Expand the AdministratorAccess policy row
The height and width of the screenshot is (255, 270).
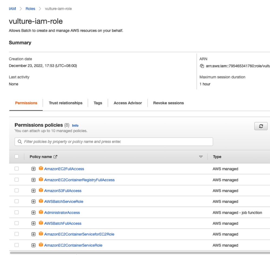[33, 213]
